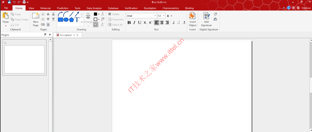Increase font size icon
This screenshot has height=132, width=312.
click(x=173, y=23)
